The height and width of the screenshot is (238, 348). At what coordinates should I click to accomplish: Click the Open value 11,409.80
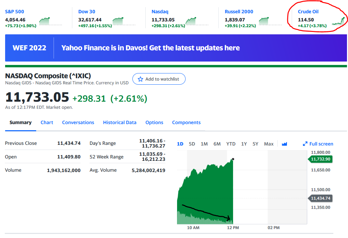pyautogui.click(x=69, y=157)
